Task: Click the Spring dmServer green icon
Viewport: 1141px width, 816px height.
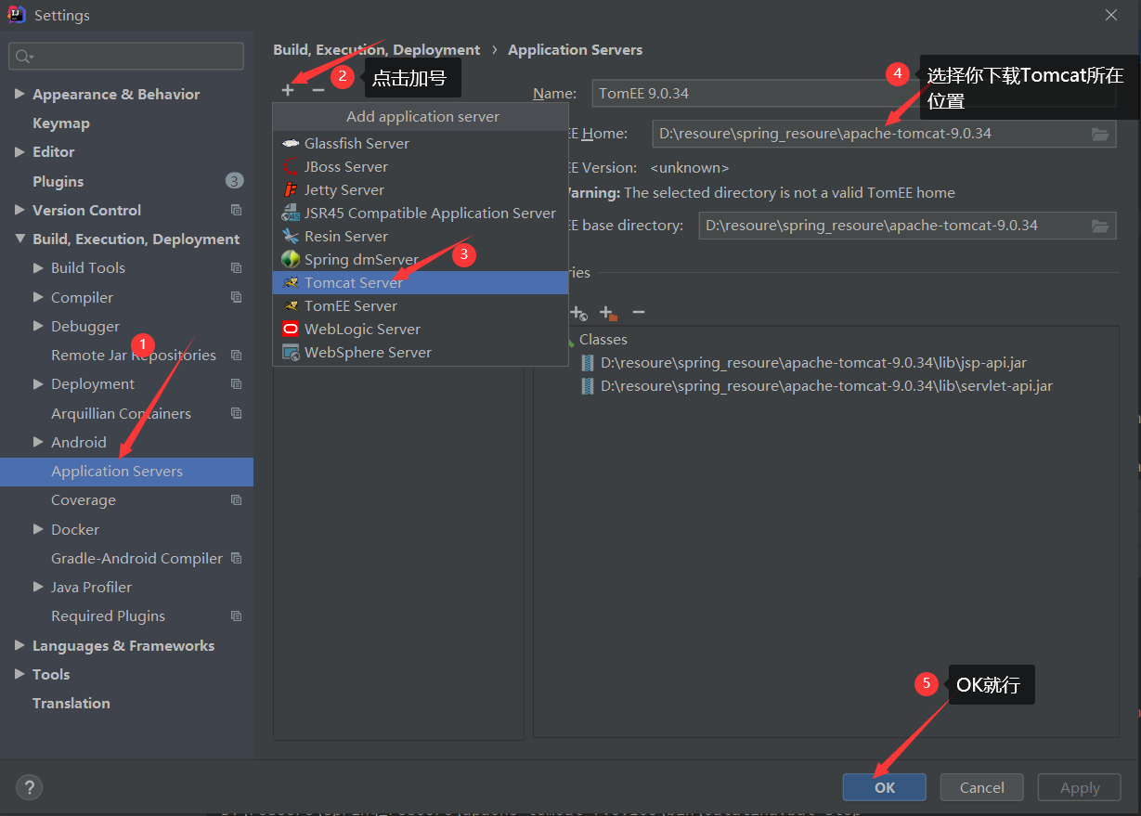Action: click(x=290, y=259)
